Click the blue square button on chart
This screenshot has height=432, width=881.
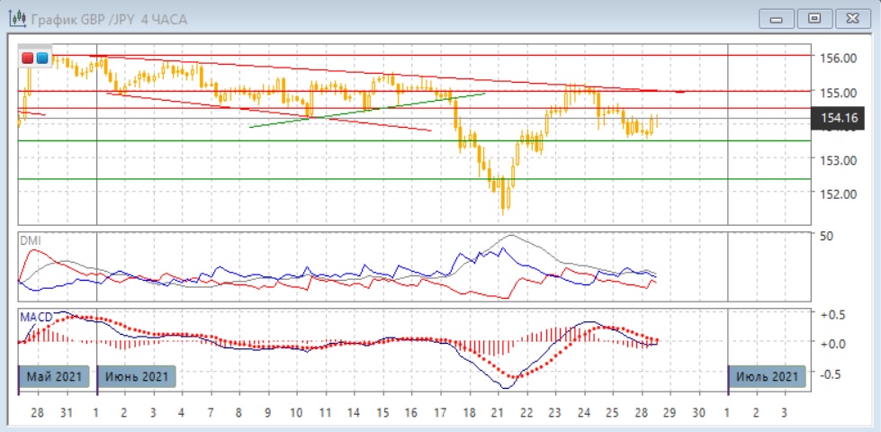point(41,58)
